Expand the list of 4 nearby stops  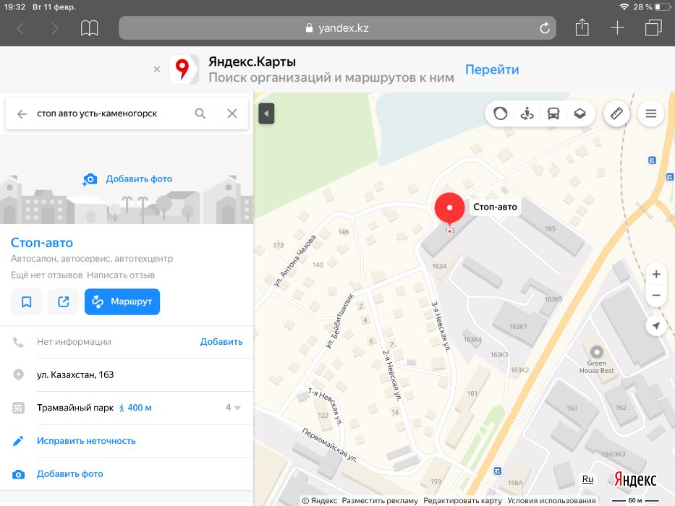(233, 408)
